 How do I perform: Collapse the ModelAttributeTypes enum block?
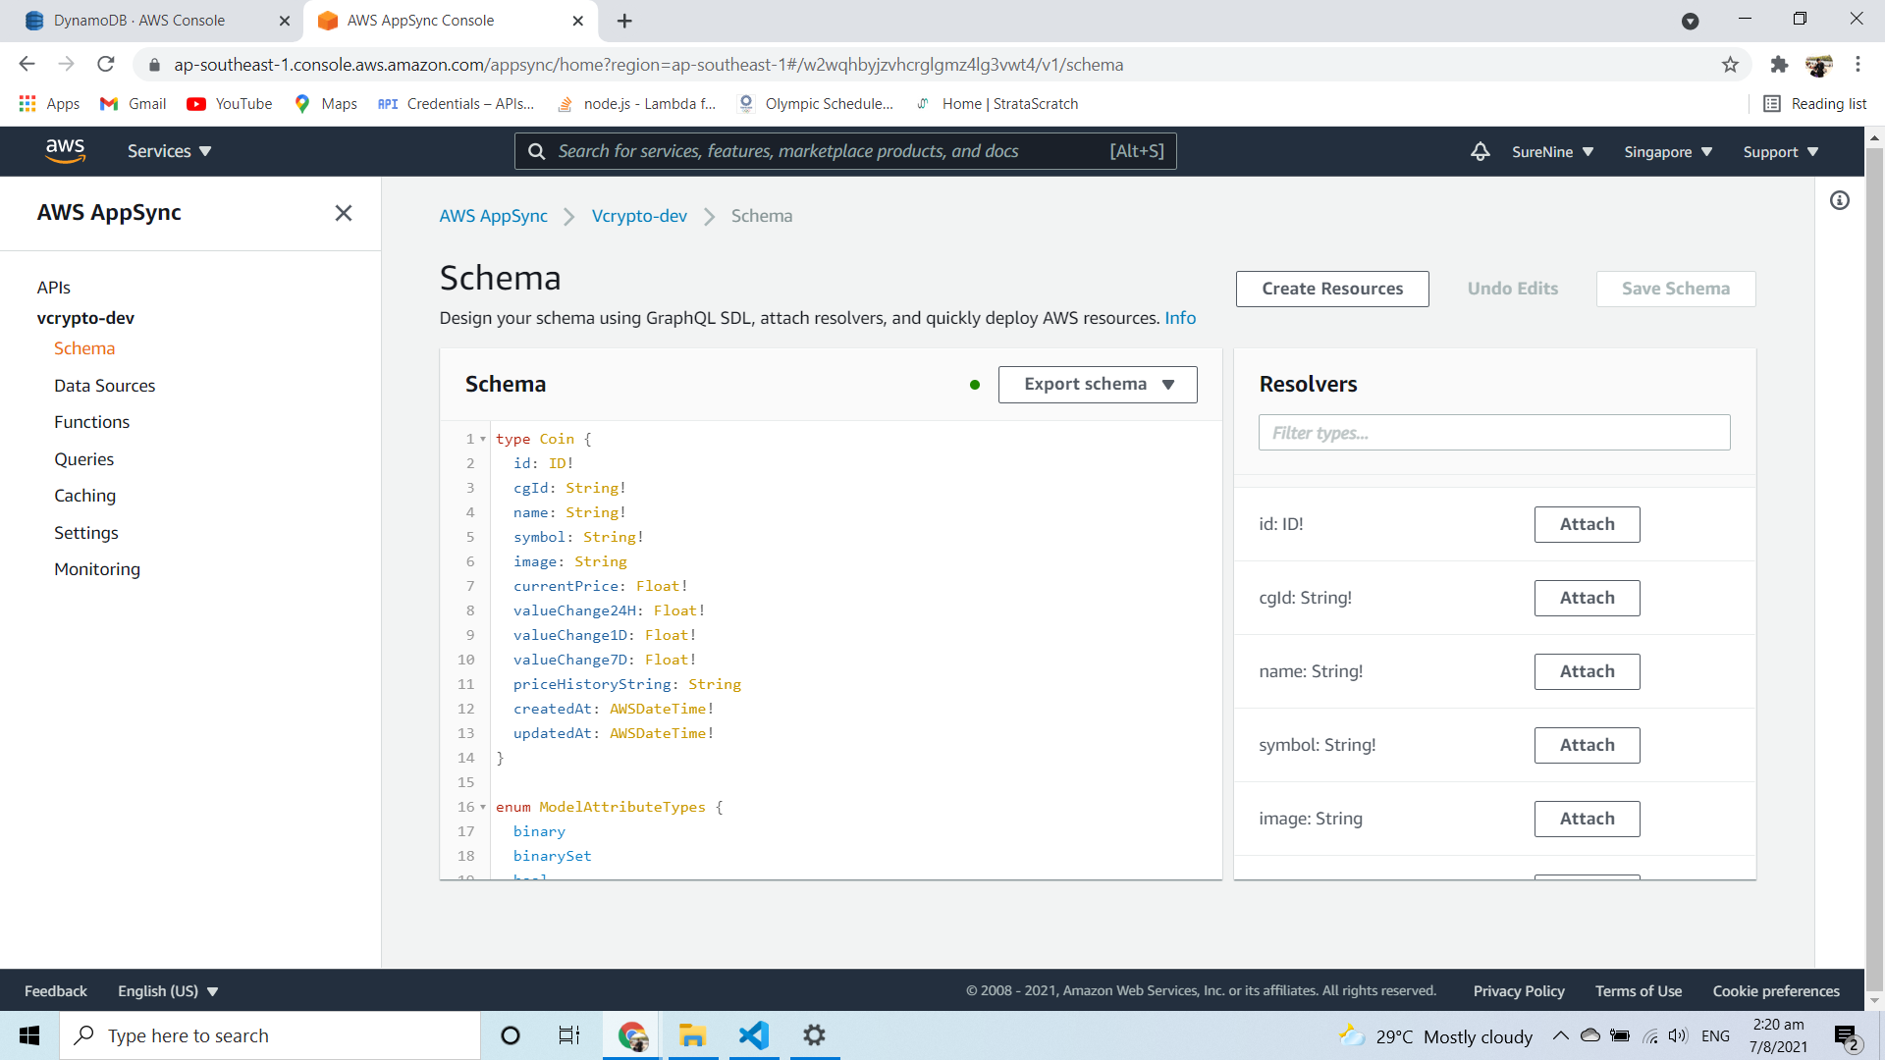482,807
